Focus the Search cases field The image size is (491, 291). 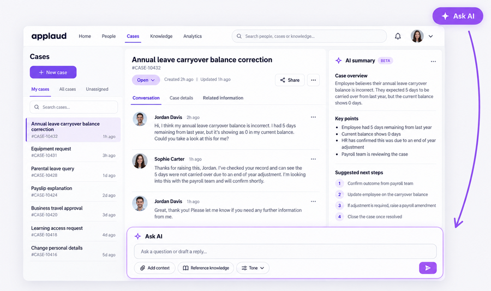pyautogui.click(x=74, y=107)
